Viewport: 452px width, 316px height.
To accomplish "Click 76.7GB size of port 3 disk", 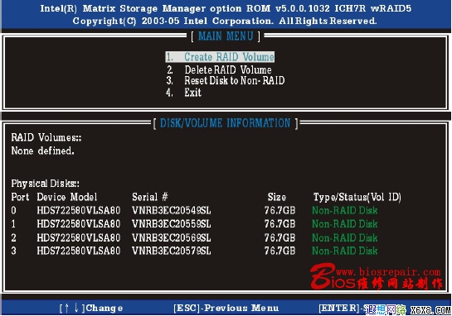I will point(279,251).
